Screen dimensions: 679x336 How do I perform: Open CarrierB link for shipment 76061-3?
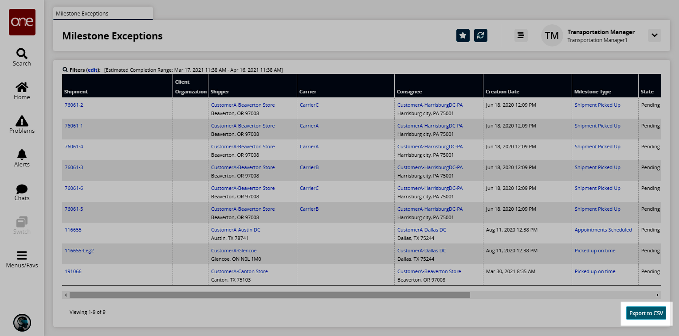pos(309,167)
